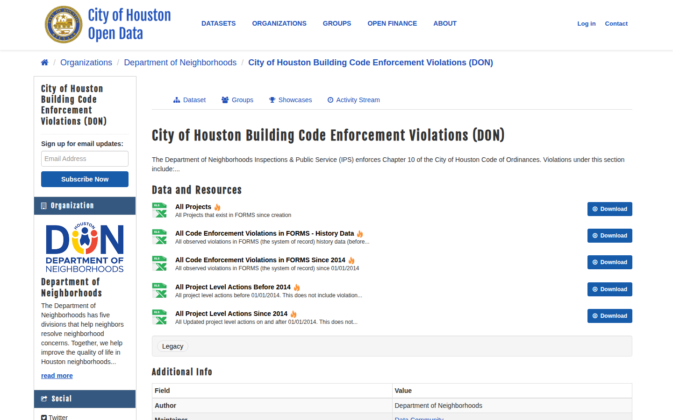
Task: Click the Contact link
Action: coord(616,23)
